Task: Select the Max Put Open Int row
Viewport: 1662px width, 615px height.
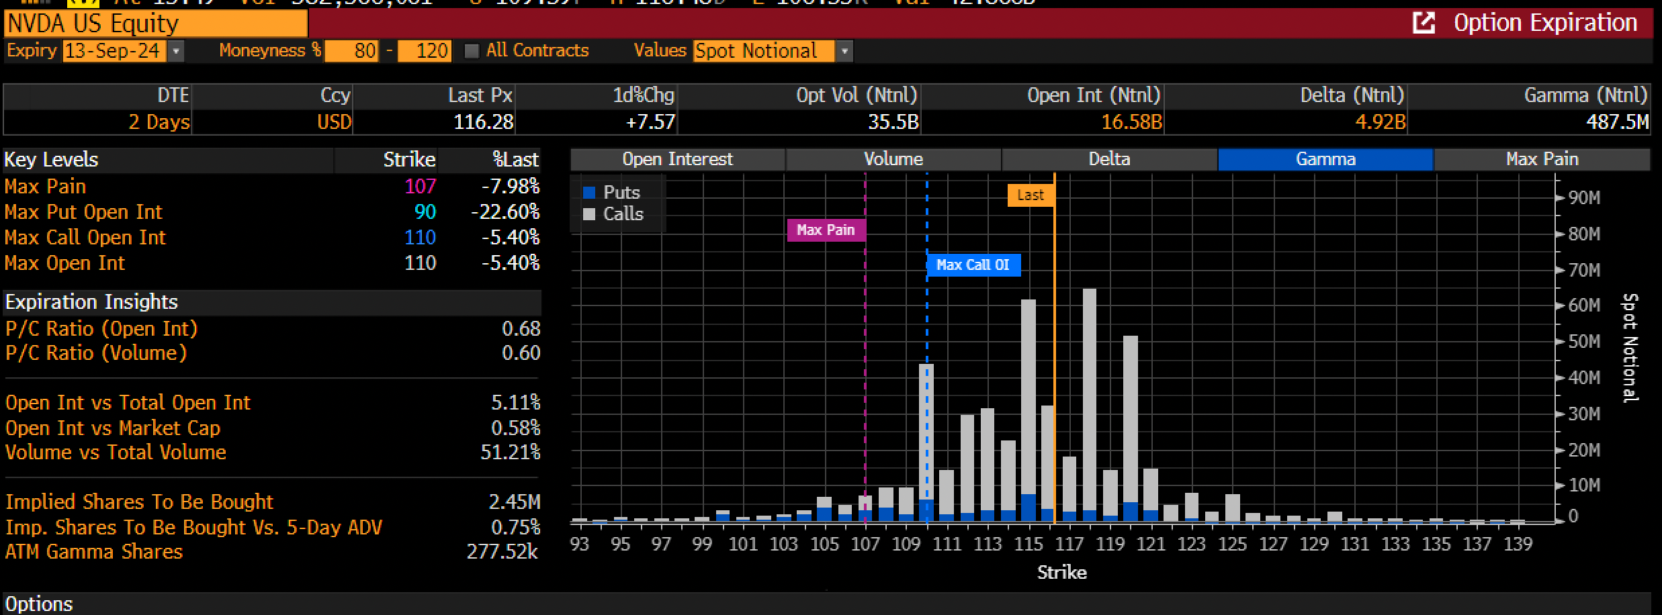Action: tap(272, 211)
